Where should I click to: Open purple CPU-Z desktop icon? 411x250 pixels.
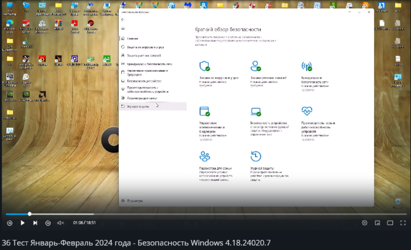tap(74, 60)
